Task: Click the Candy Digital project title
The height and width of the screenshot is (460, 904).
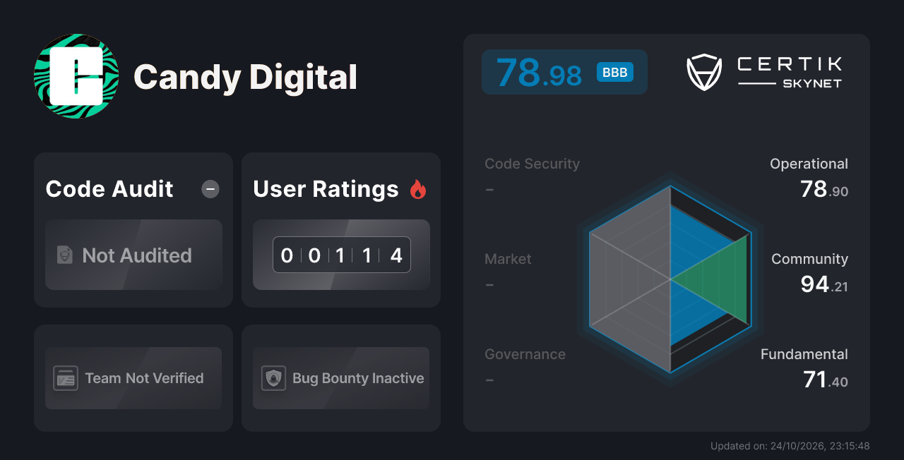Action: [245, 77]
